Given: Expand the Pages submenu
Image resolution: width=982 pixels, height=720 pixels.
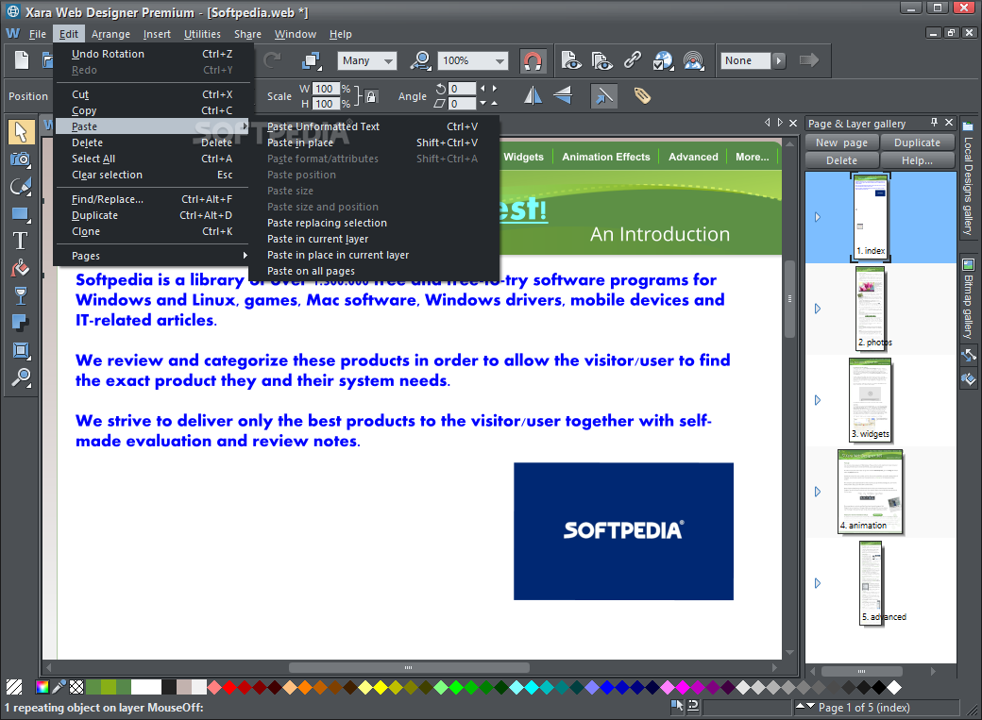Looking at the screenshot, I should (x=152, y=256).
